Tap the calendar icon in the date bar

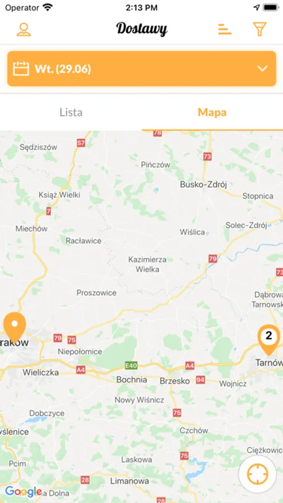point(21,69)
